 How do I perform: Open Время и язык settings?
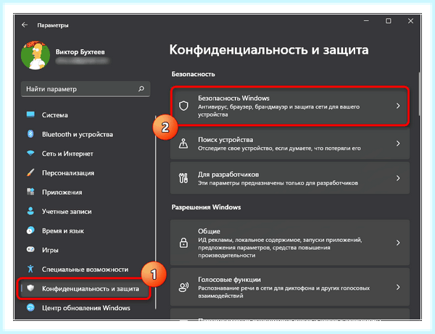tap(62, 231)
